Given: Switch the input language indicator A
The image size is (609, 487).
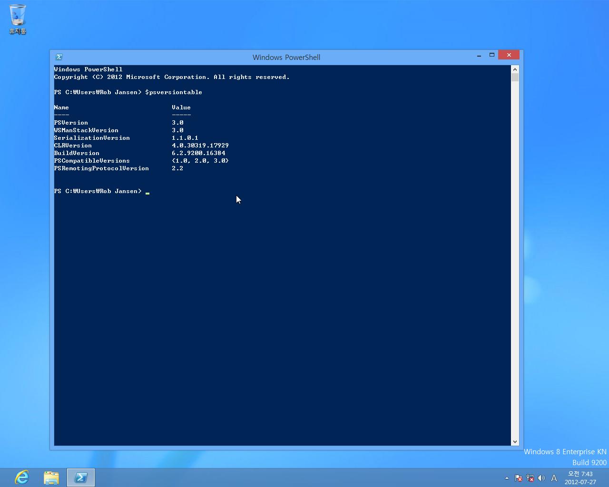Looking at the screenshot, I should (x=554, y=478).
